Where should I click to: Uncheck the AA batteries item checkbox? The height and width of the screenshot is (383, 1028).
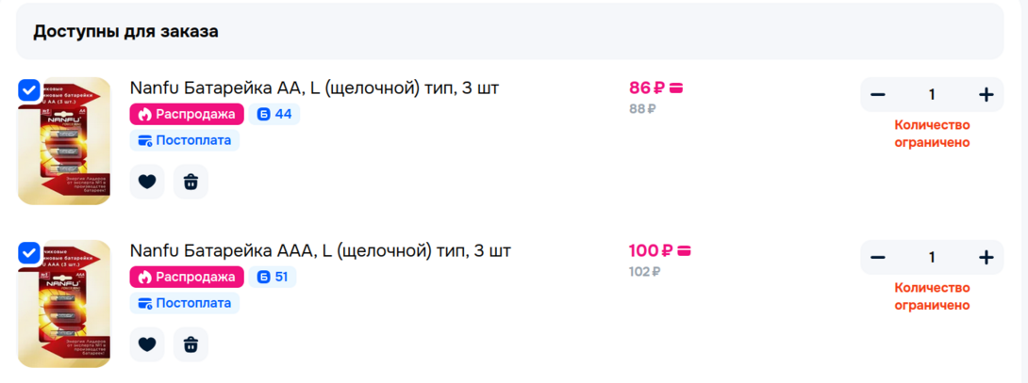click(x=29, y=89)
